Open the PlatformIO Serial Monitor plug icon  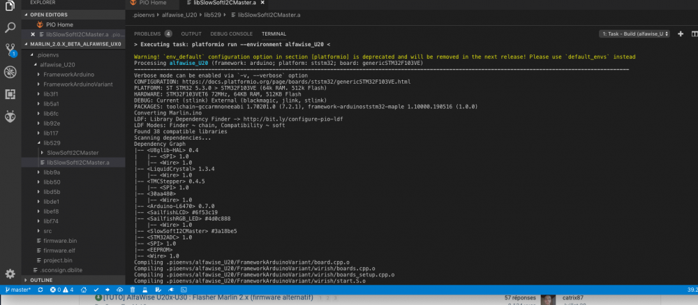[169, 290]
